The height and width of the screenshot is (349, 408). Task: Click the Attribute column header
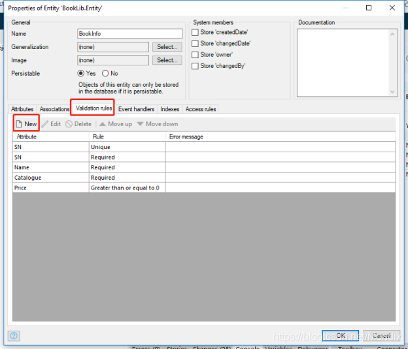pyautogui.click(x=51, y=137)
